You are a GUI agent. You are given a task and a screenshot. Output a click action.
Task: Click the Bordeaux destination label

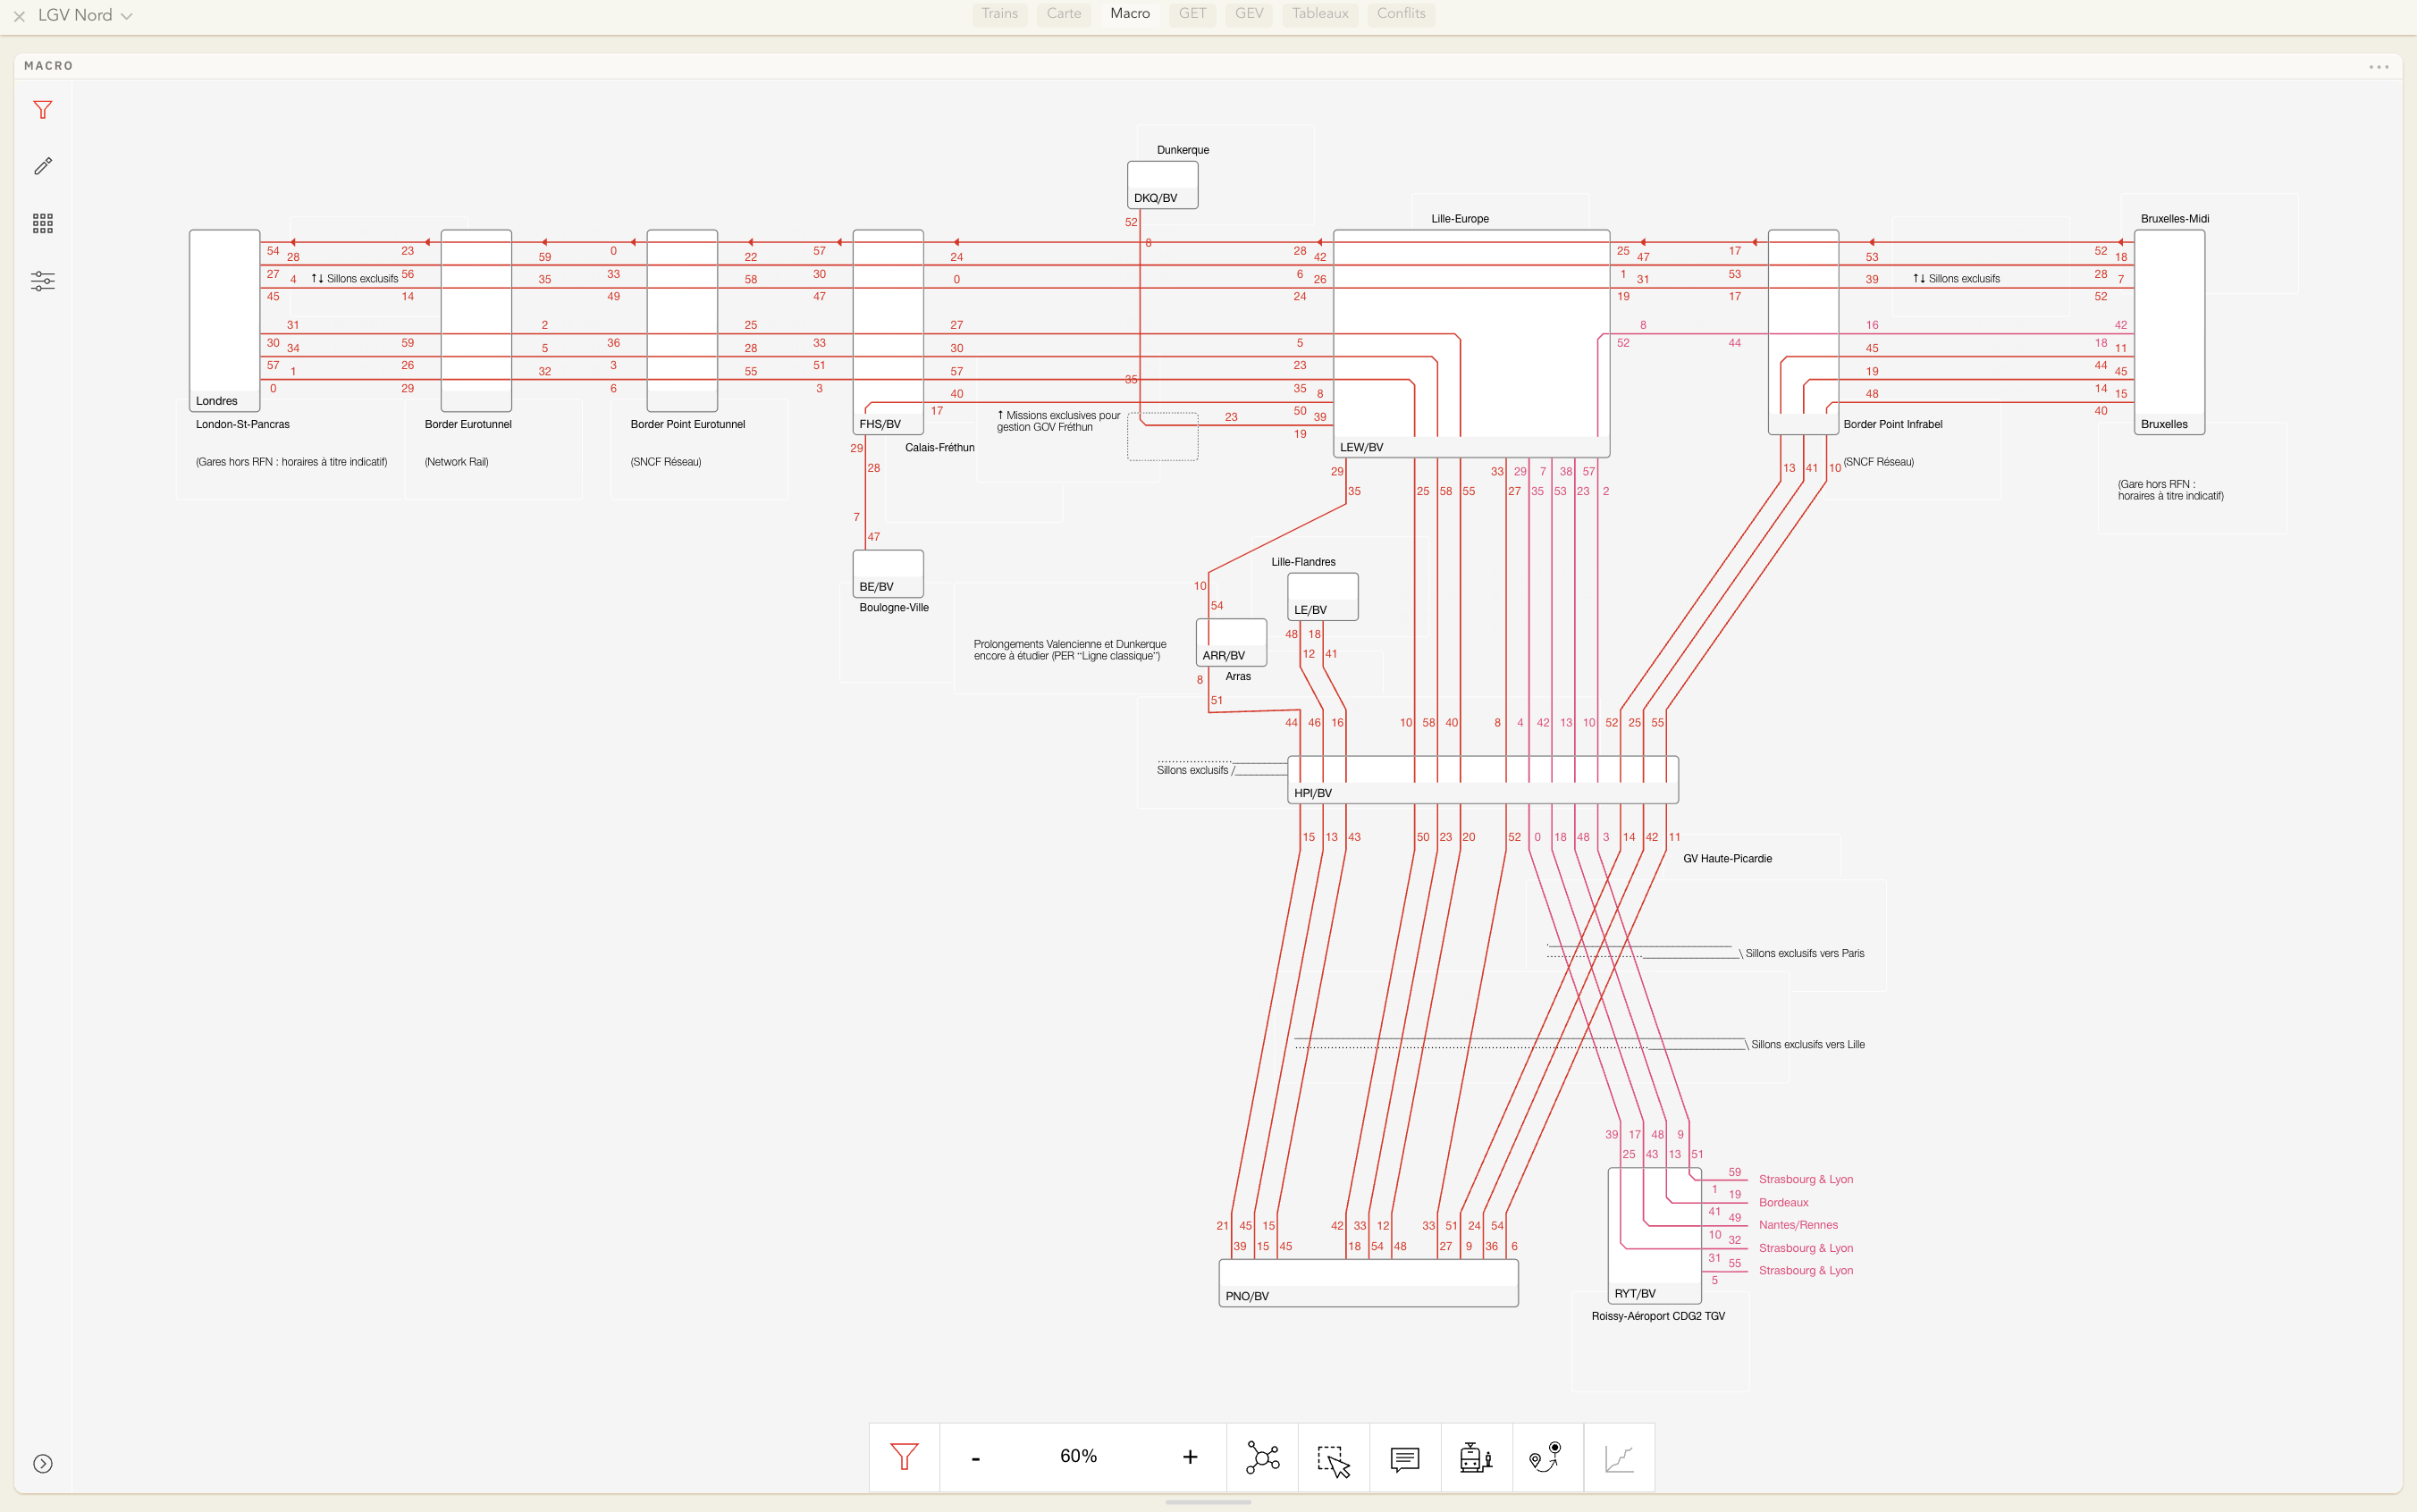point(1783,1203)
